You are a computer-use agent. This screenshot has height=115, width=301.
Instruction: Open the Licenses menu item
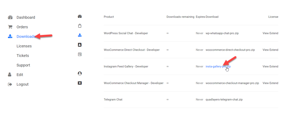(x=24, y=46)
